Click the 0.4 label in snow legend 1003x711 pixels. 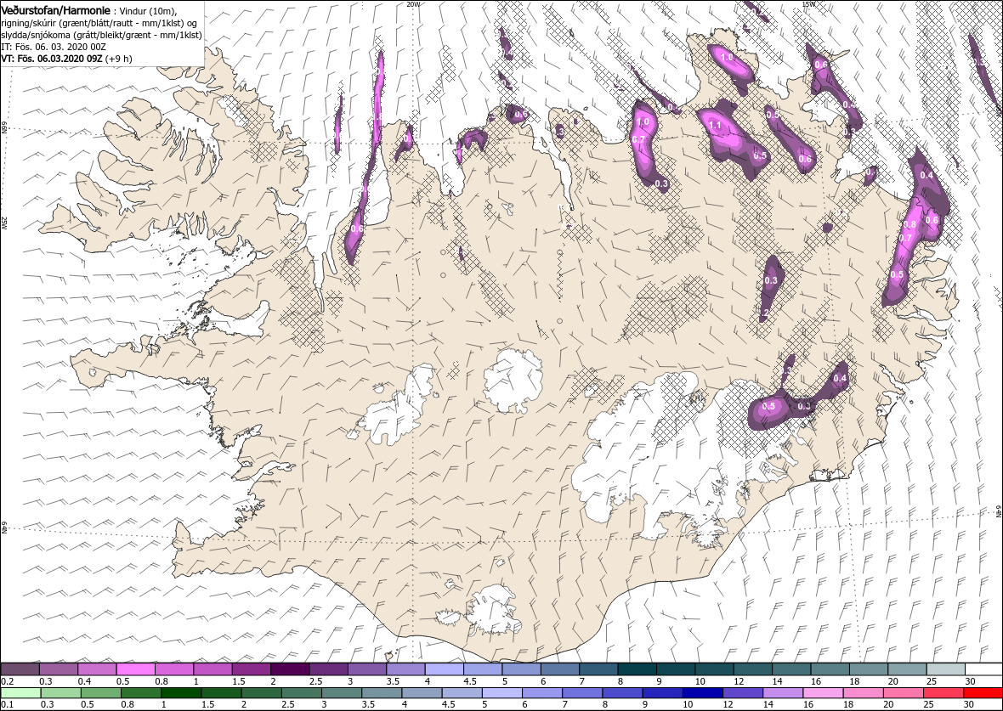tap(84, 681)
